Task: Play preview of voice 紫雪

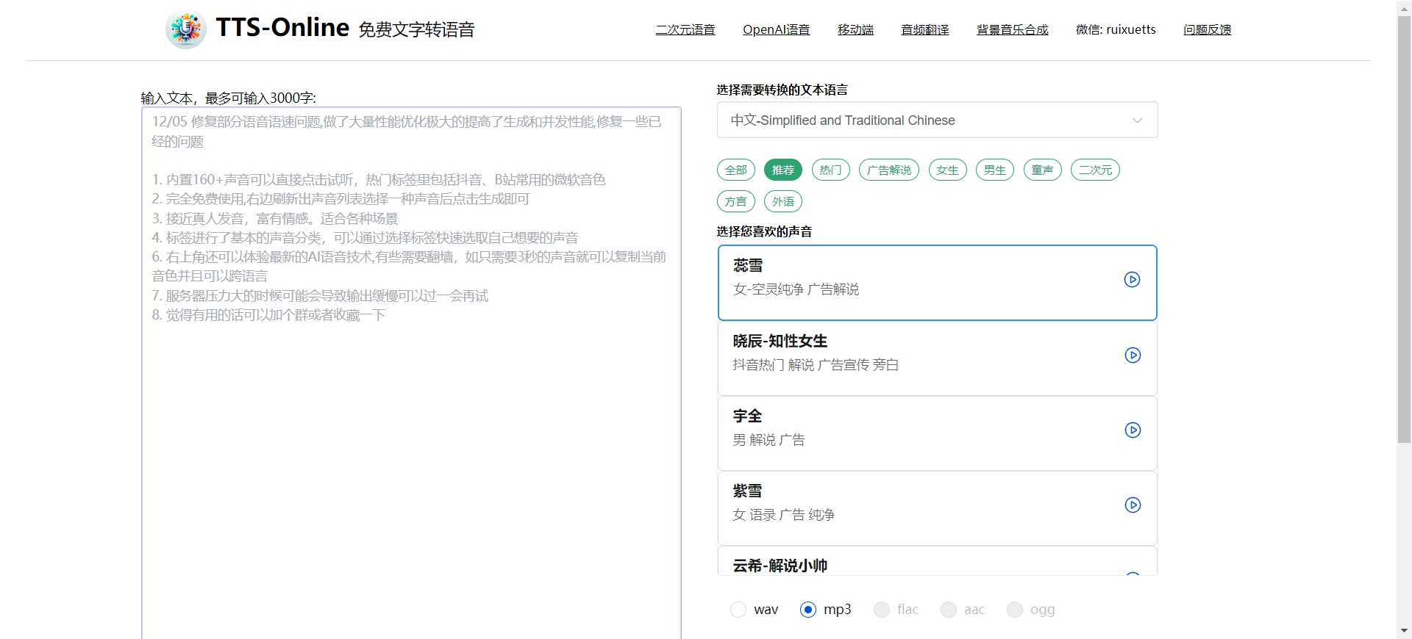Action: point(1133,505)
